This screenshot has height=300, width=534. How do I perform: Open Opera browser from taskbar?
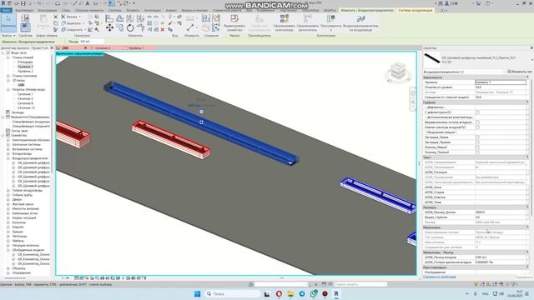tap(279, 294)
